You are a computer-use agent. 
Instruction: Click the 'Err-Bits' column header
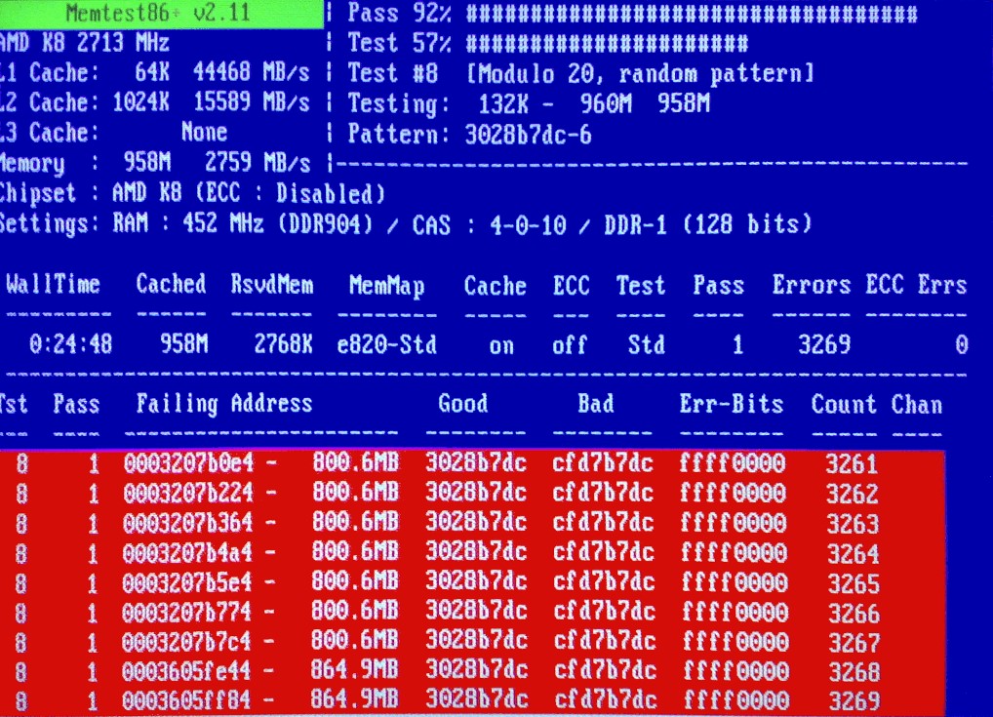pyautogui.click(x=731, y=404)
